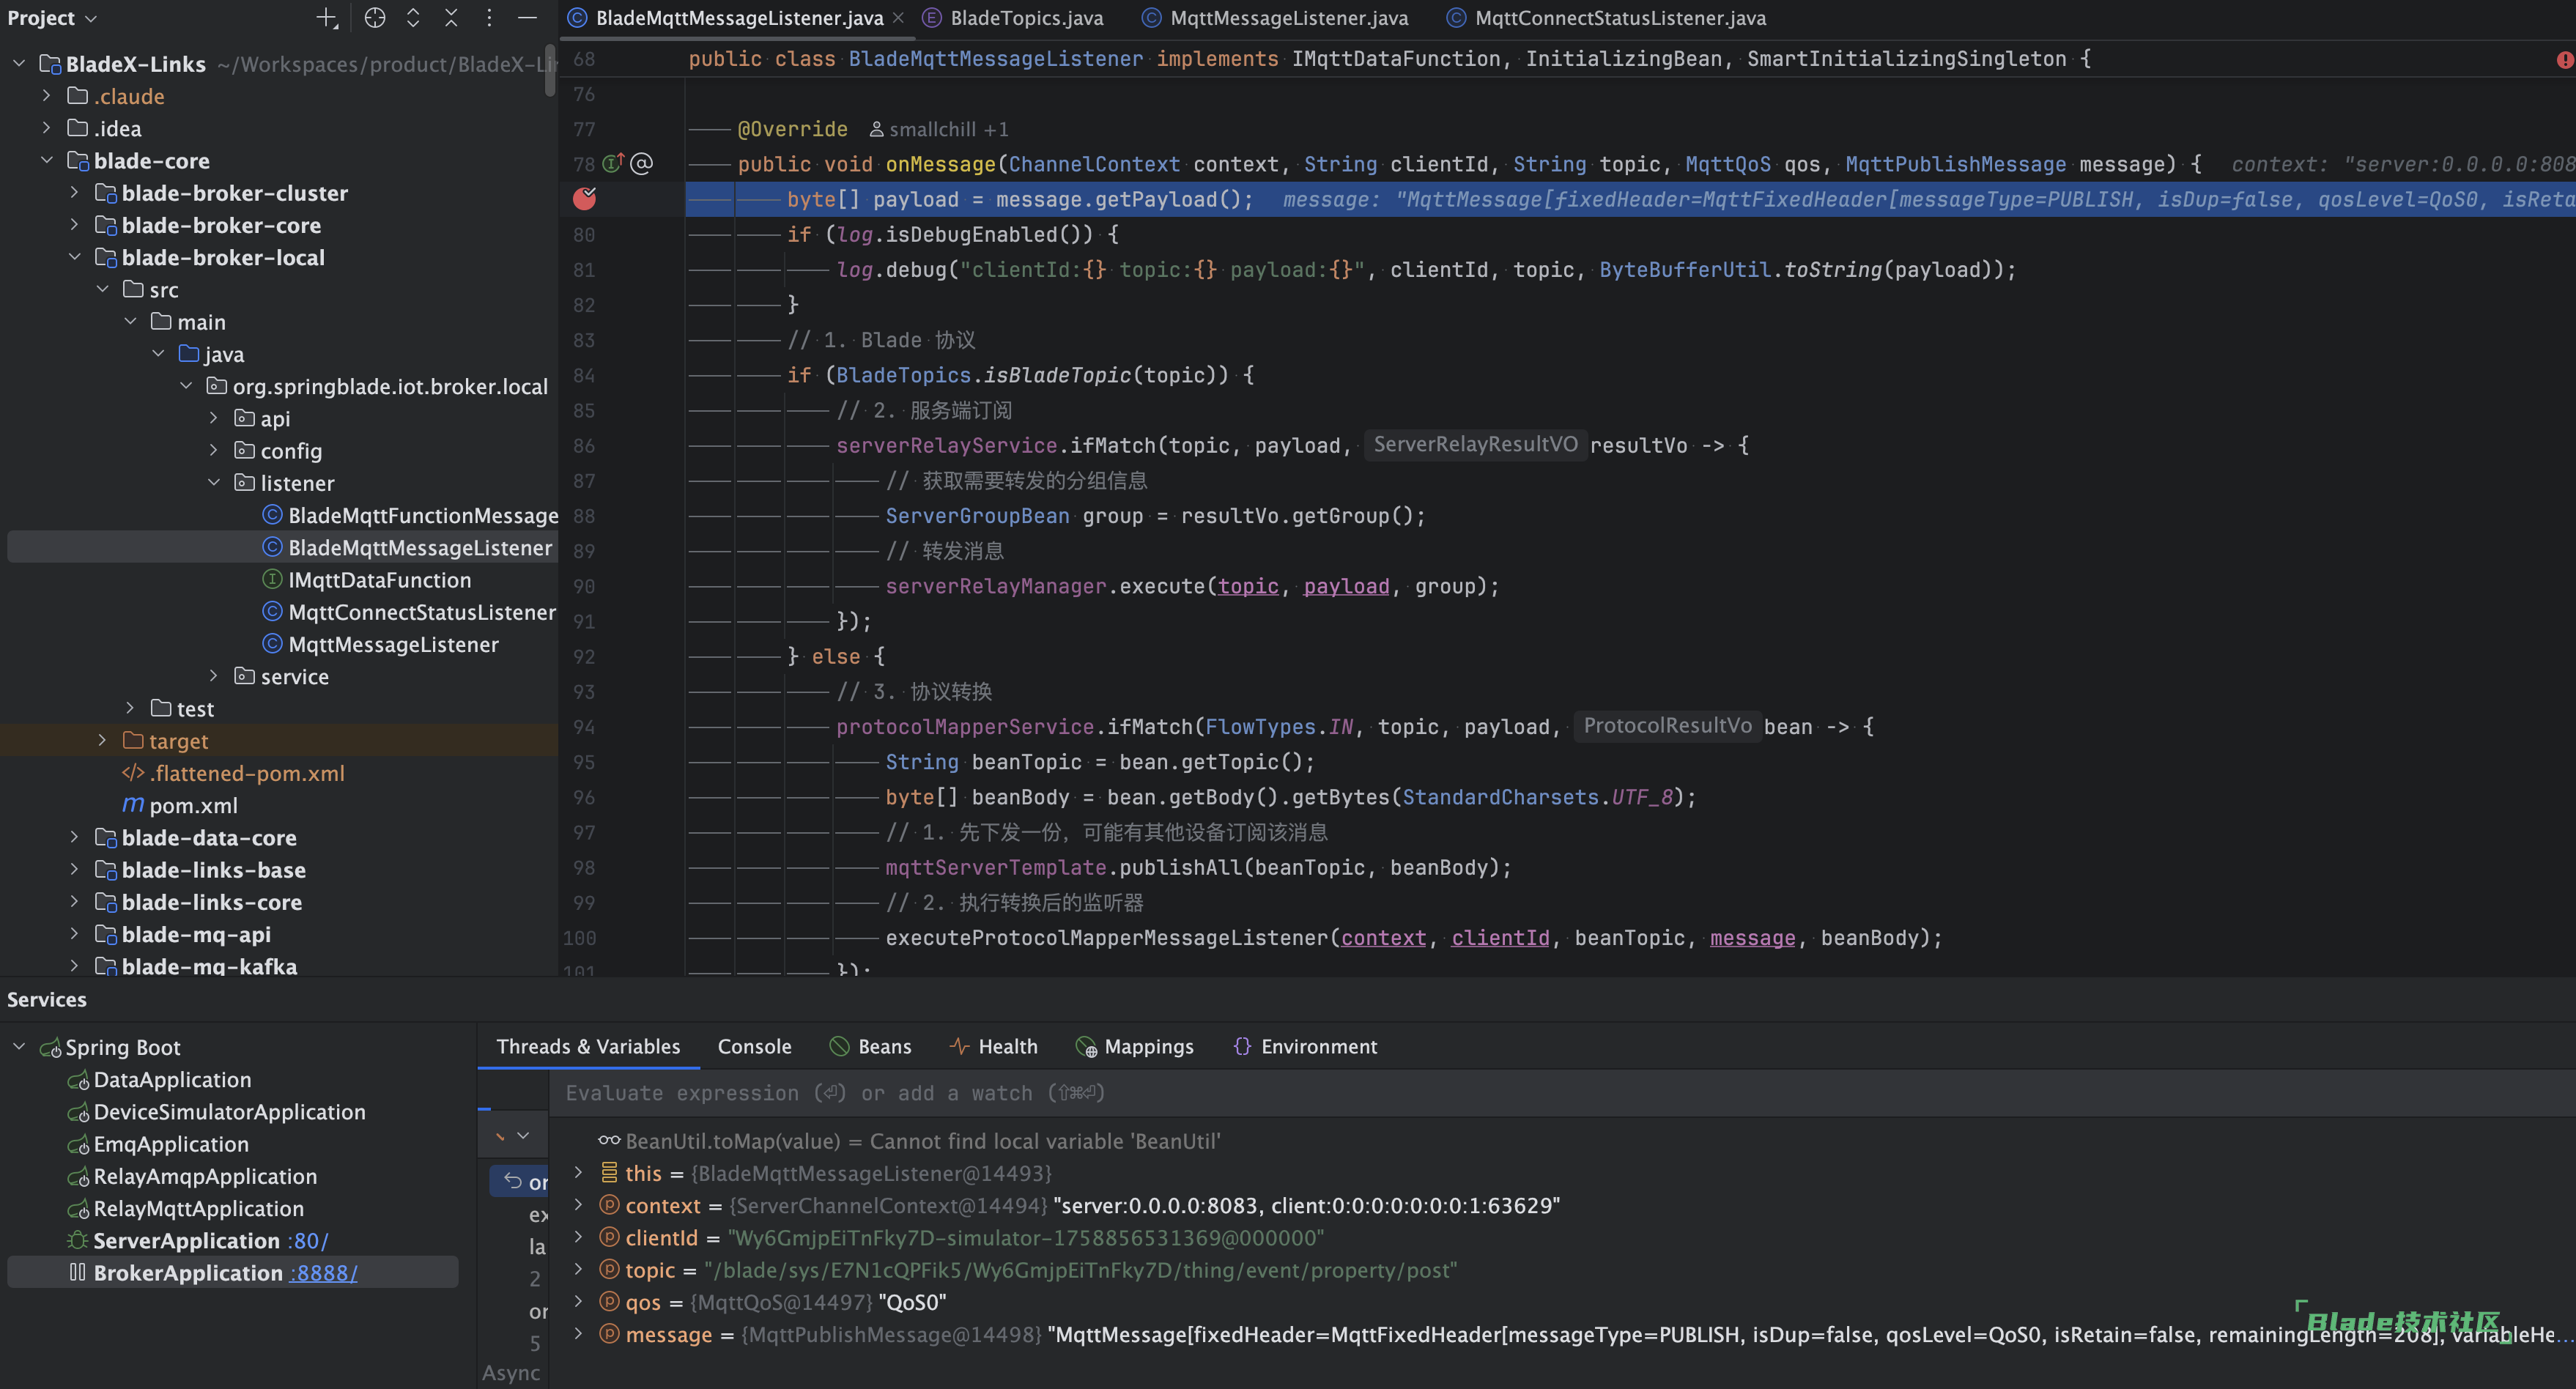Click the expand all tree icon

(x=413, y=18)
